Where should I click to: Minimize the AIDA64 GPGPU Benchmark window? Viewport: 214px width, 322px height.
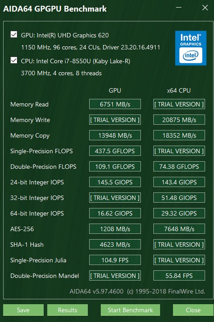pyautogui.click(x=179, y=8)
